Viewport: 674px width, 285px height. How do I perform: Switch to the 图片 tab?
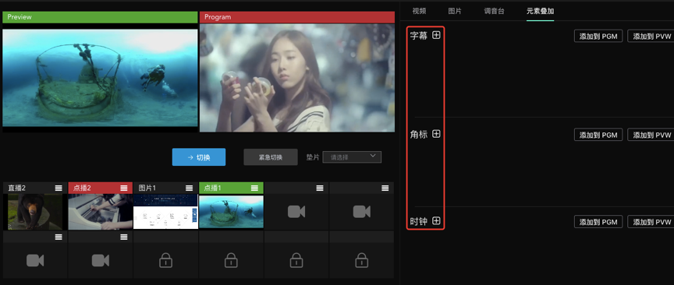[455, 11]
